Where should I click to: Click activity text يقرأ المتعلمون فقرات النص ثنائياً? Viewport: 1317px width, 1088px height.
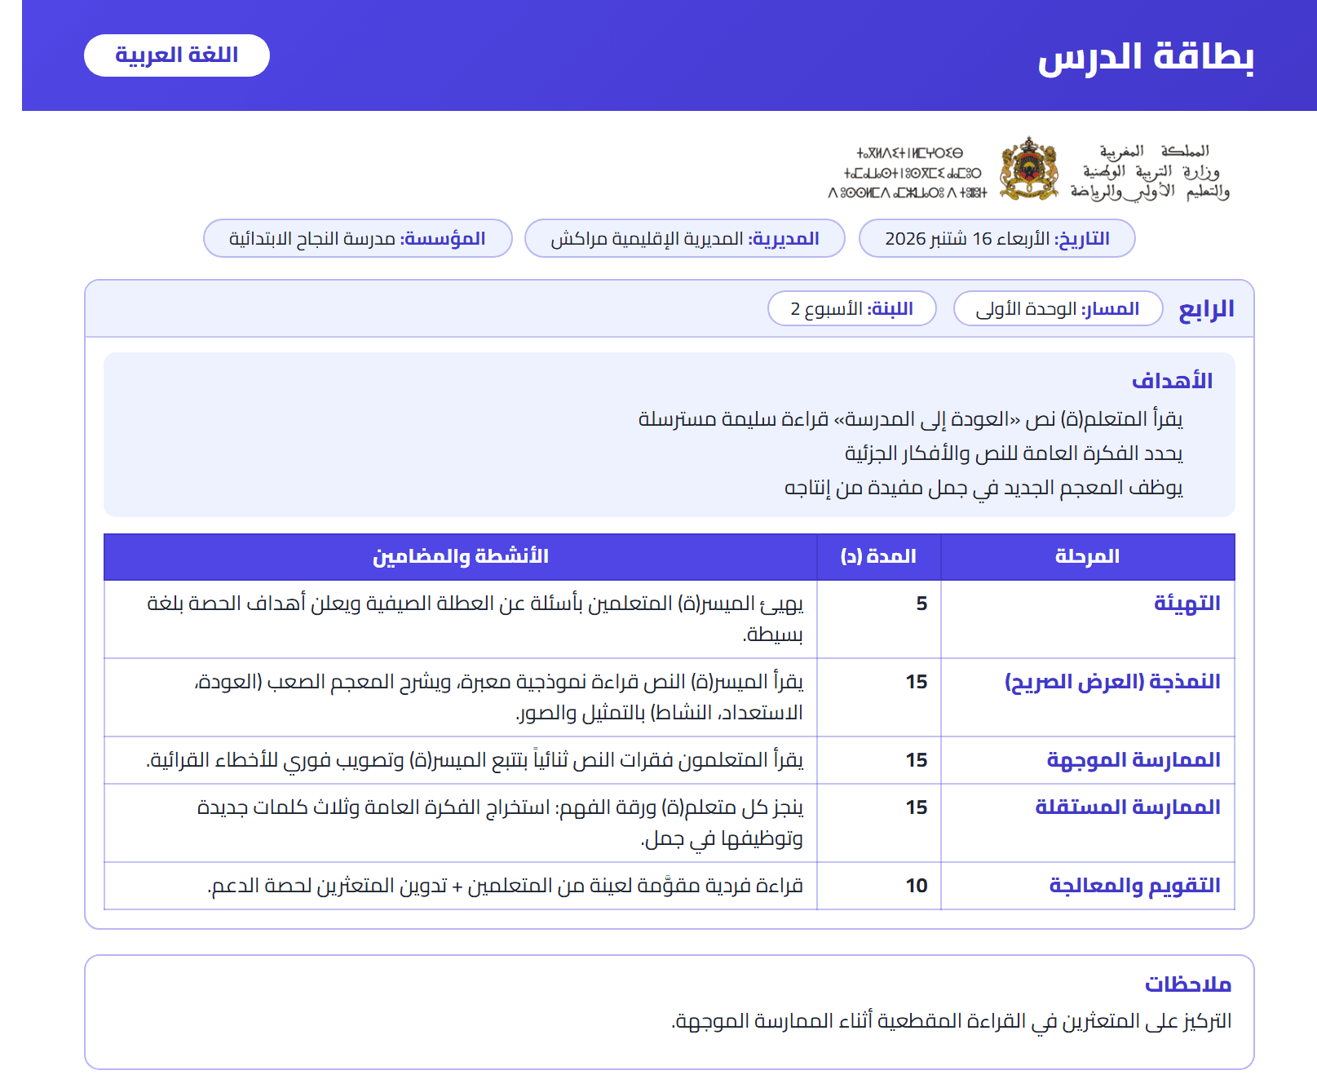475,760
